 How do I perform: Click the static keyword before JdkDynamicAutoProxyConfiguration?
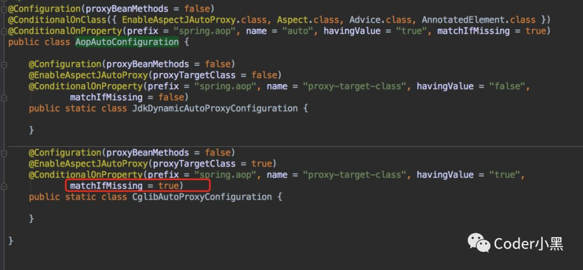(80, 108)
